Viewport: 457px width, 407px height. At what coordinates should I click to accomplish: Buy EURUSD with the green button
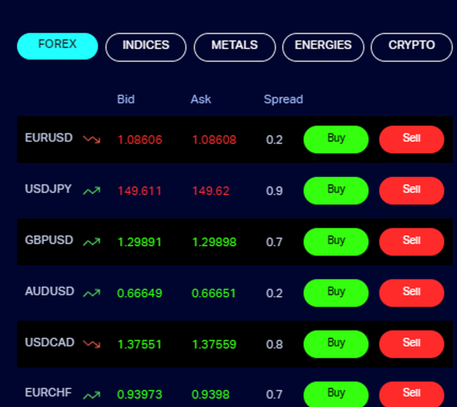(336, 139)
